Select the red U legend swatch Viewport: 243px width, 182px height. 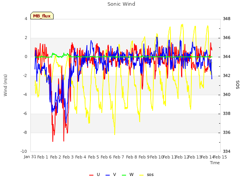[91, 175]
